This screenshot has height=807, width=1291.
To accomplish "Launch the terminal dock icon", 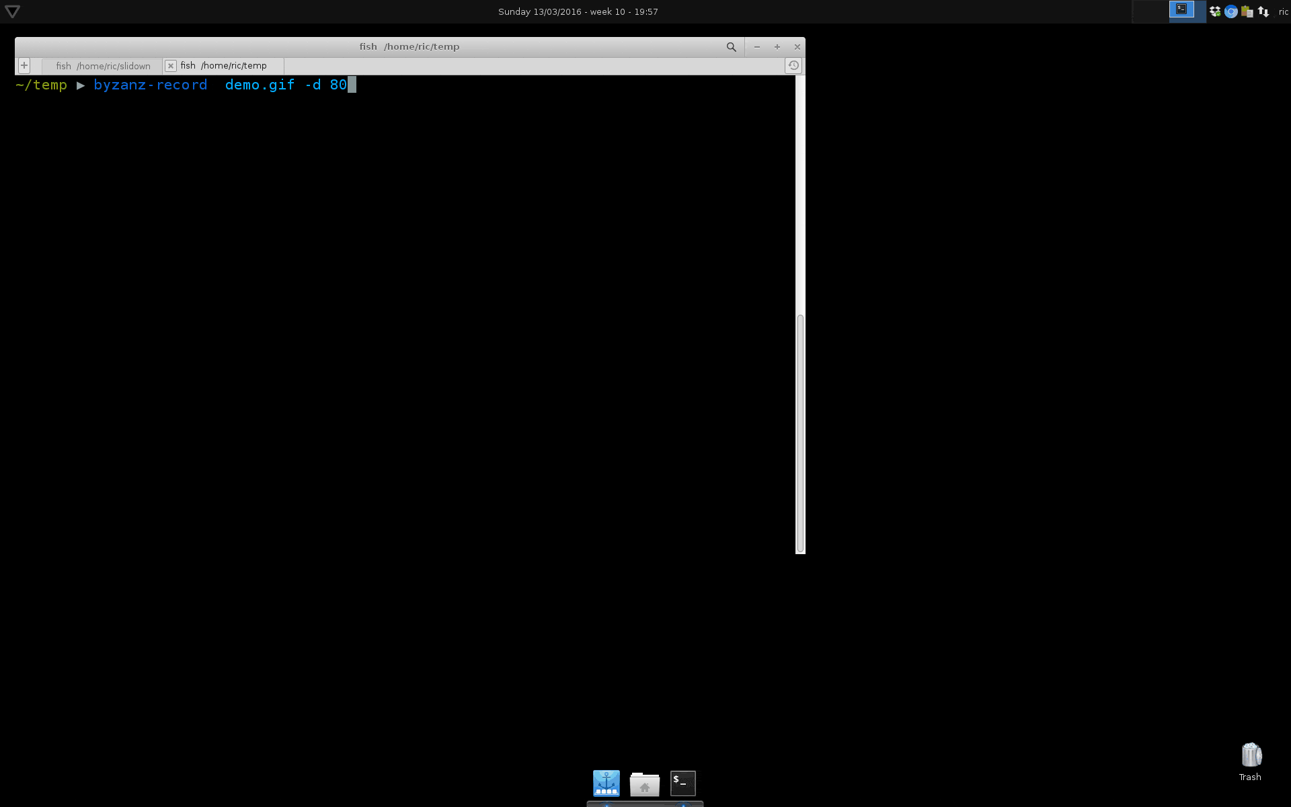I will pos(683,783).
